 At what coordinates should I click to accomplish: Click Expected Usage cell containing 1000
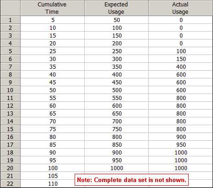[117, 168]
